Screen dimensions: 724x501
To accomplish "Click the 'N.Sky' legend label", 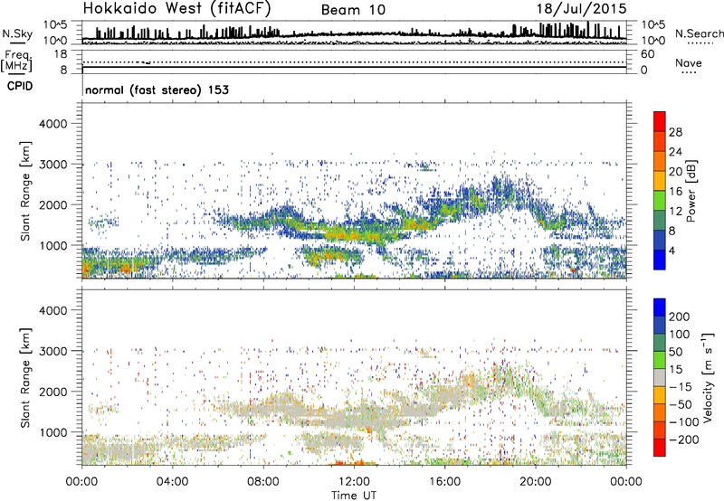I will point(17,33).
